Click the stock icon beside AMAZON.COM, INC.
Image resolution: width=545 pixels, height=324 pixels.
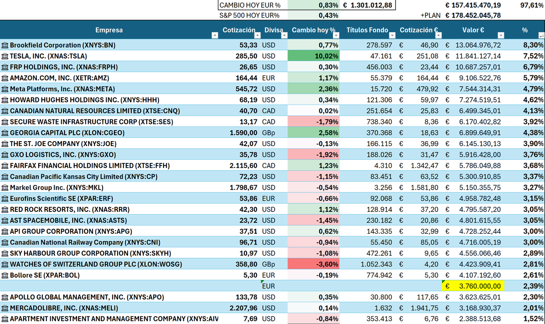click(5, 78)
